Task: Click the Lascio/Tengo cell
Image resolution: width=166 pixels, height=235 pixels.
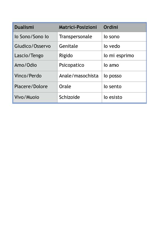Action: click(x=35, y=56)
